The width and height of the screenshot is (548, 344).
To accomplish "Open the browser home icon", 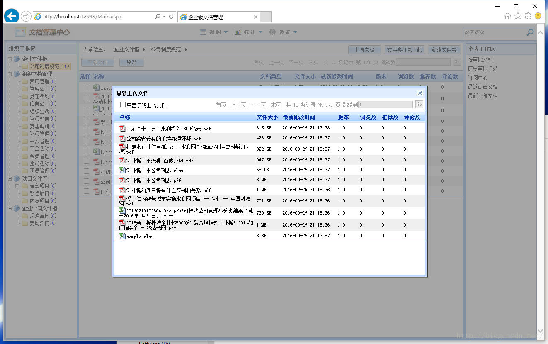I will [x=508, y=16].
